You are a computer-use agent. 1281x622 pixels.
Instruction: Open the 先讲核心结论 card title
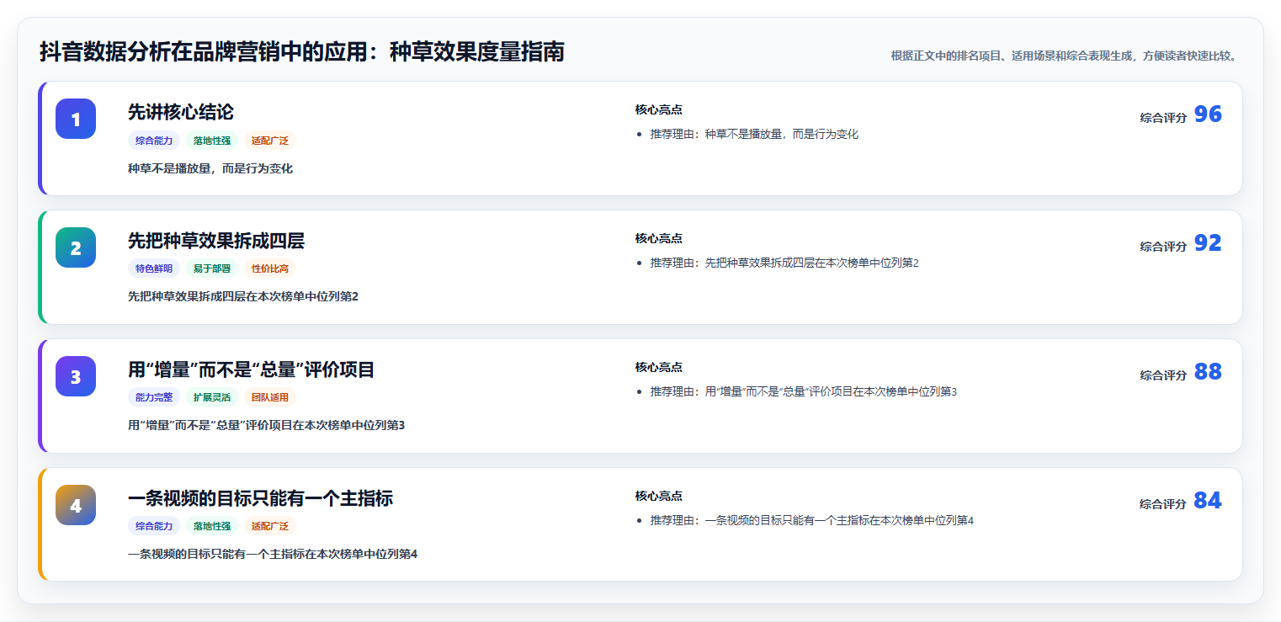180,112
